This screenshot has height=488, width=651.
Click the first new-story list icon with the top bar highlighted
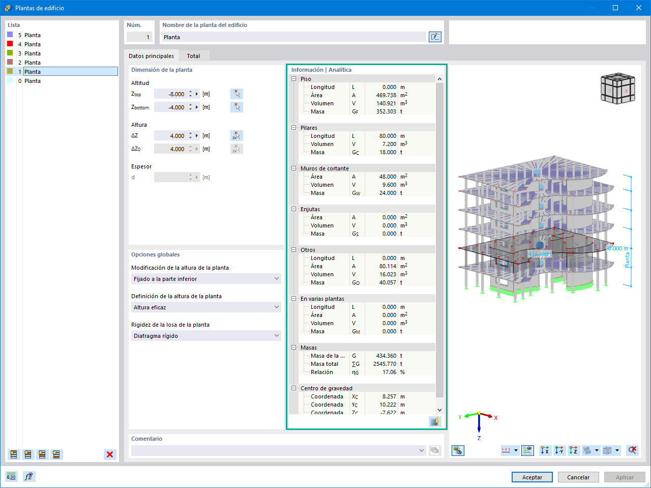click(14, 454)
